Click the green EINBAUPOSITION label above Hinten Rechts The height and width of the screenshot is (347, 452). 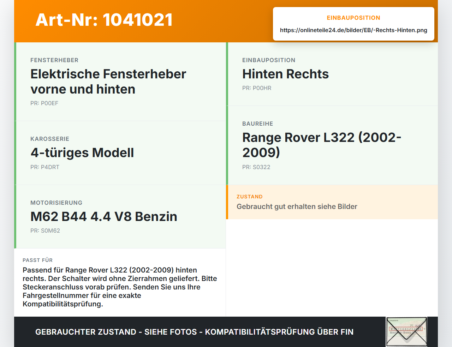coord(269,60)
